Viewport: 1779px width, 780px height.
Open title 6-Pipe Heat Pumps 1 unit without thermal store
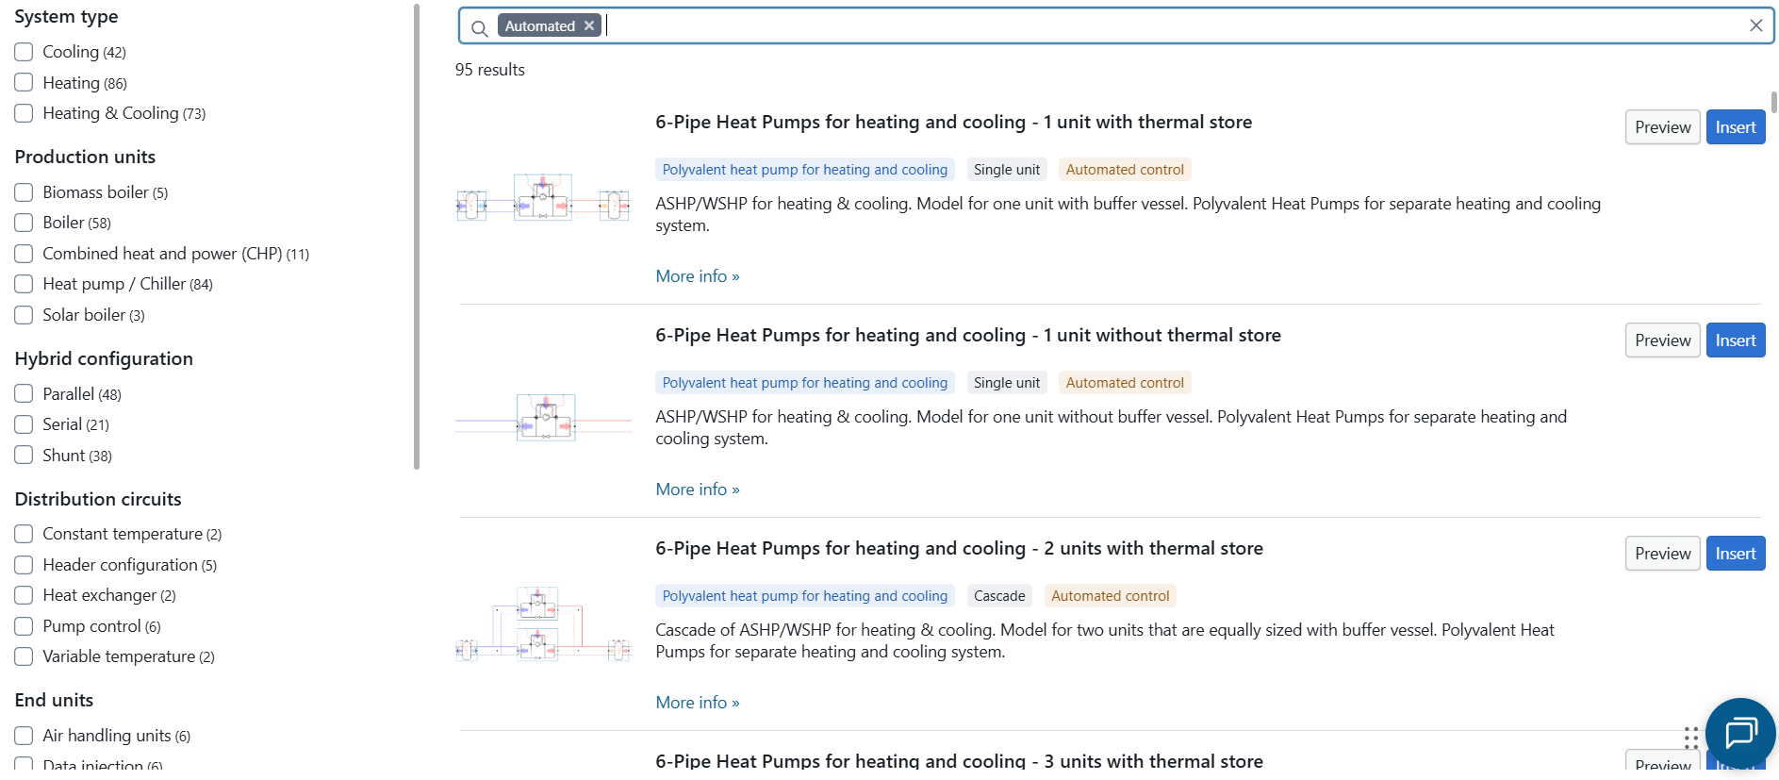pyautogui.click(x=968, y=336)
